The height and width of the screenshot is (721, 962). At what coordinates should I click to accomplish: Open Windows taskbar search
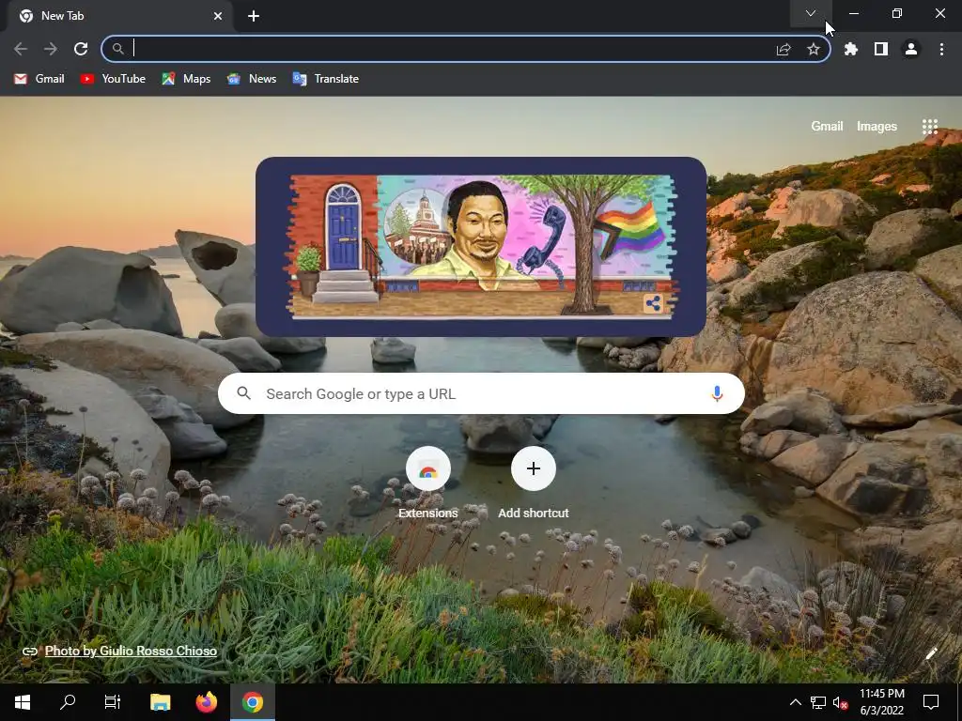[68, 702]
